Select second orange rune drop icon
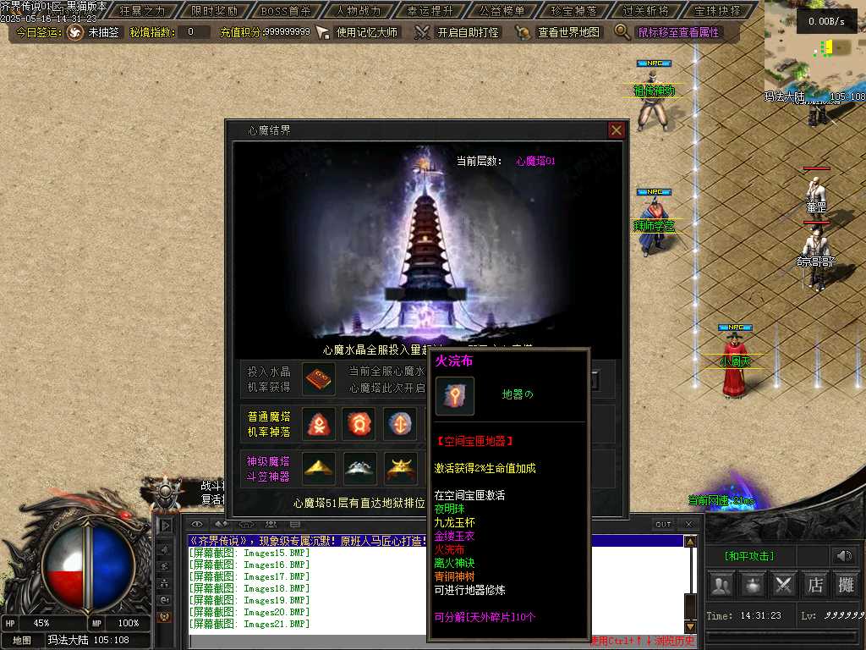This screenshot has height=650, width=866. click(359, 425)
